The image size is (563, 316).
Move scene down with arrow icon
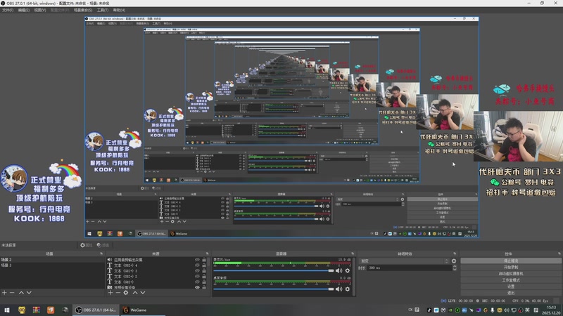coord(29,293)
